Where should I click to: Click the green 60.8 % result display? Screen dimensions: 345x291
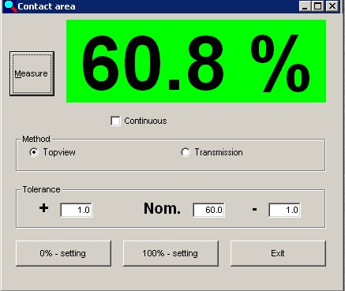(x=196, y=61)
